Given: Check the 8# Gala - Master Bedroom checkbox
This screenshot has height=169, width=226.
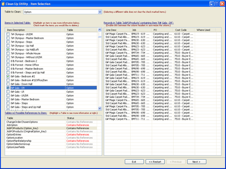Looking at the screenshot, I should 8,100.
